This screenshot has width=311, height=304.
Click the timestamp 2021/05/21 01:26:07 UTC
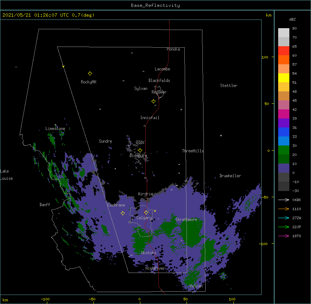(x=35, y=15)
